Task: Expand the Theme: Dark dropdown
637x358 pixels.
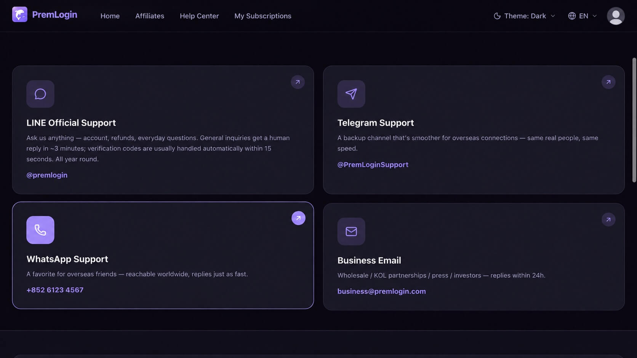Action: (525, 16)
